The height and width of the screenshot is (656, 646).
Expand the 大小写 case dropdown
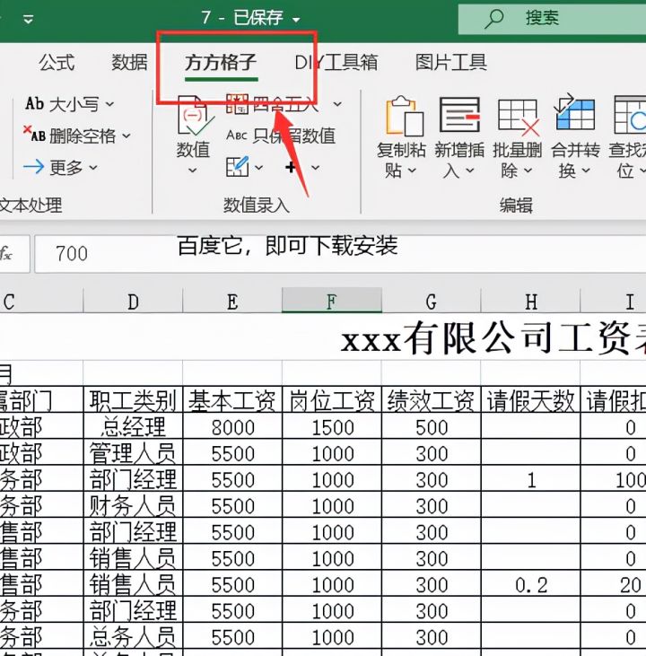point(109,104)
